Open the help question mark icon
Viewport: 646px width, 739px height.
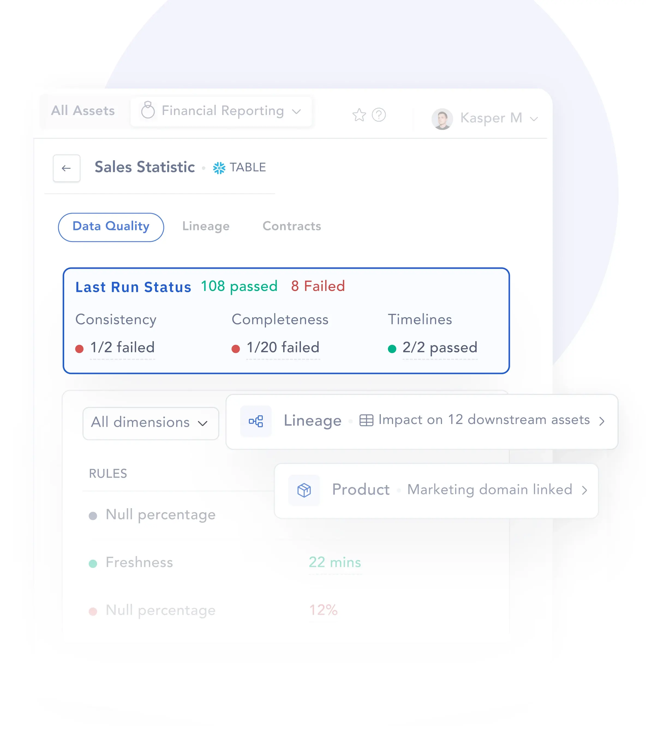(379, 115)
